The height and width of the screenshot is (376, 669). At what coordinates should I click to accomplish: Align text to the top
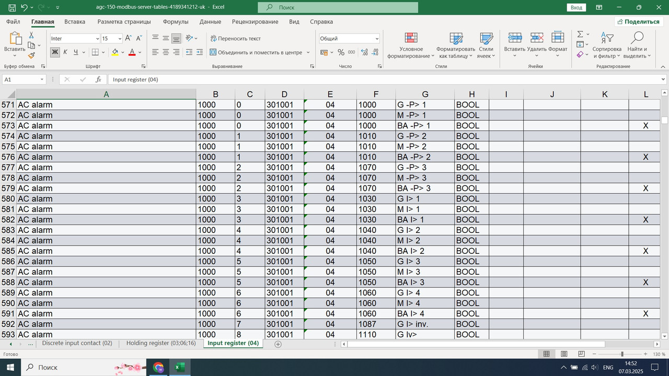pyautogui.click(x=155, y=38)
